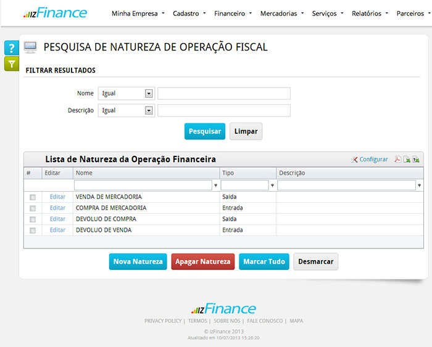Expand the Descrição comparison operator dropdown

click(x=148, y=111)
